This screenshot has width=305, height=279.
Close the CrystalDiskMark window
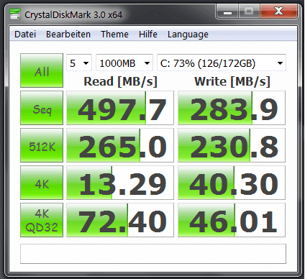click(278, 12)
